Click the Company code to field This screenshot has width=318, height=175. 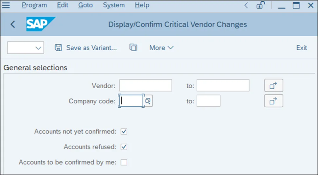click(208, 101)
